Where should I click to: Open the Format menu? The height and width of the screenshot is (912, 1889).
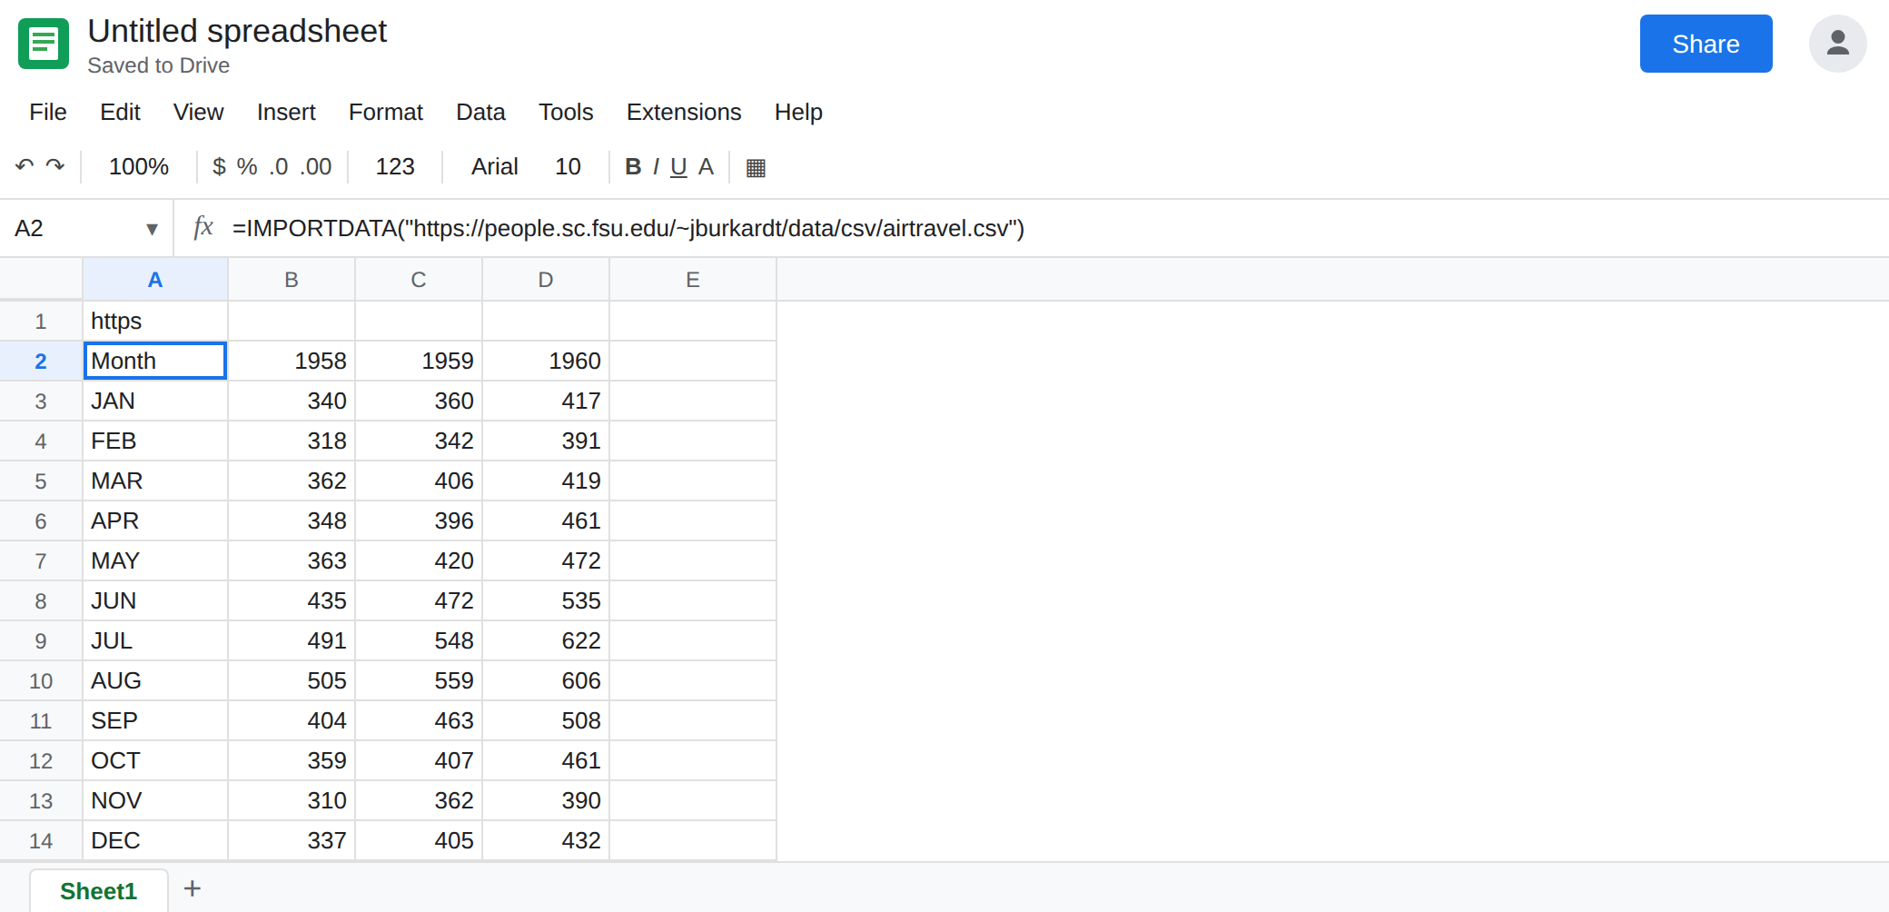(x=386, y=112)
